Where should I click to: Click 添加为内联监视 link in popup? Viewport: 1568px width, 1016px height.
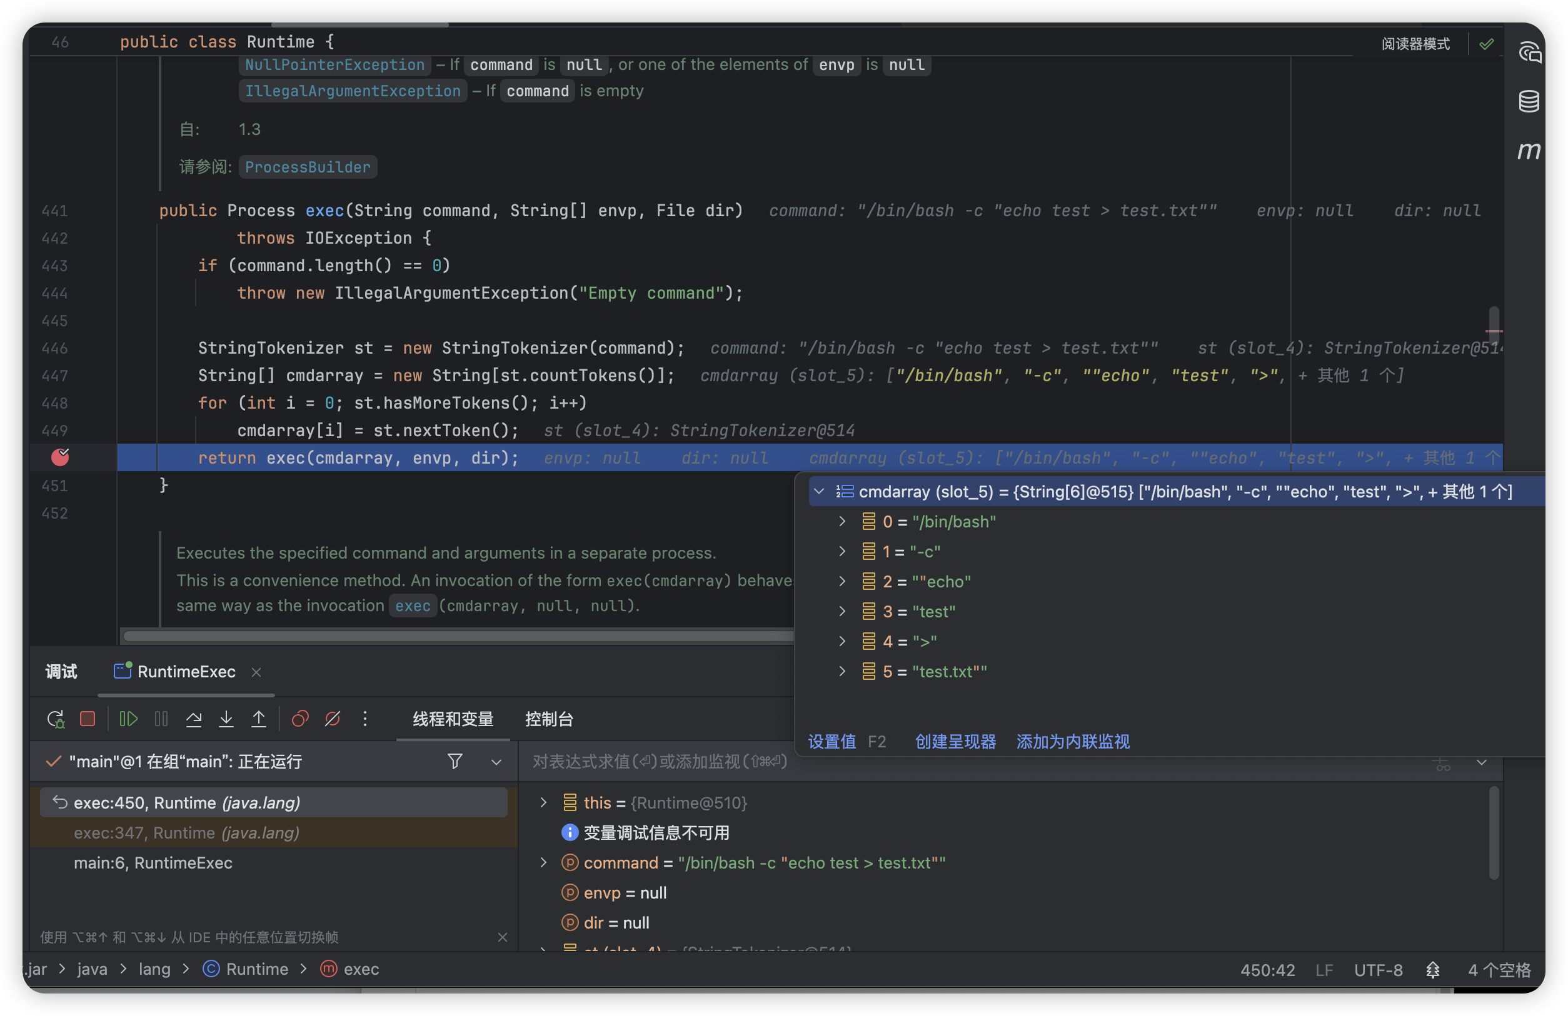click(x=1073, y=742)
